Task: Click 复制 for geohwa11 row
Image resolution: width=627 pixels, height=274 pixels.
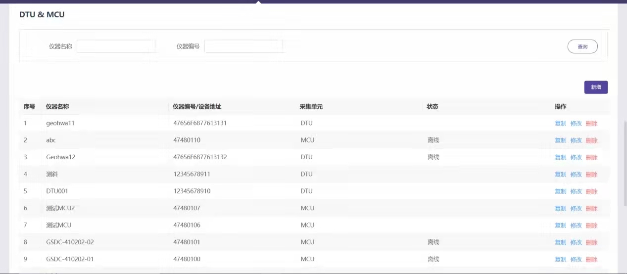Action: click(560, 123)
